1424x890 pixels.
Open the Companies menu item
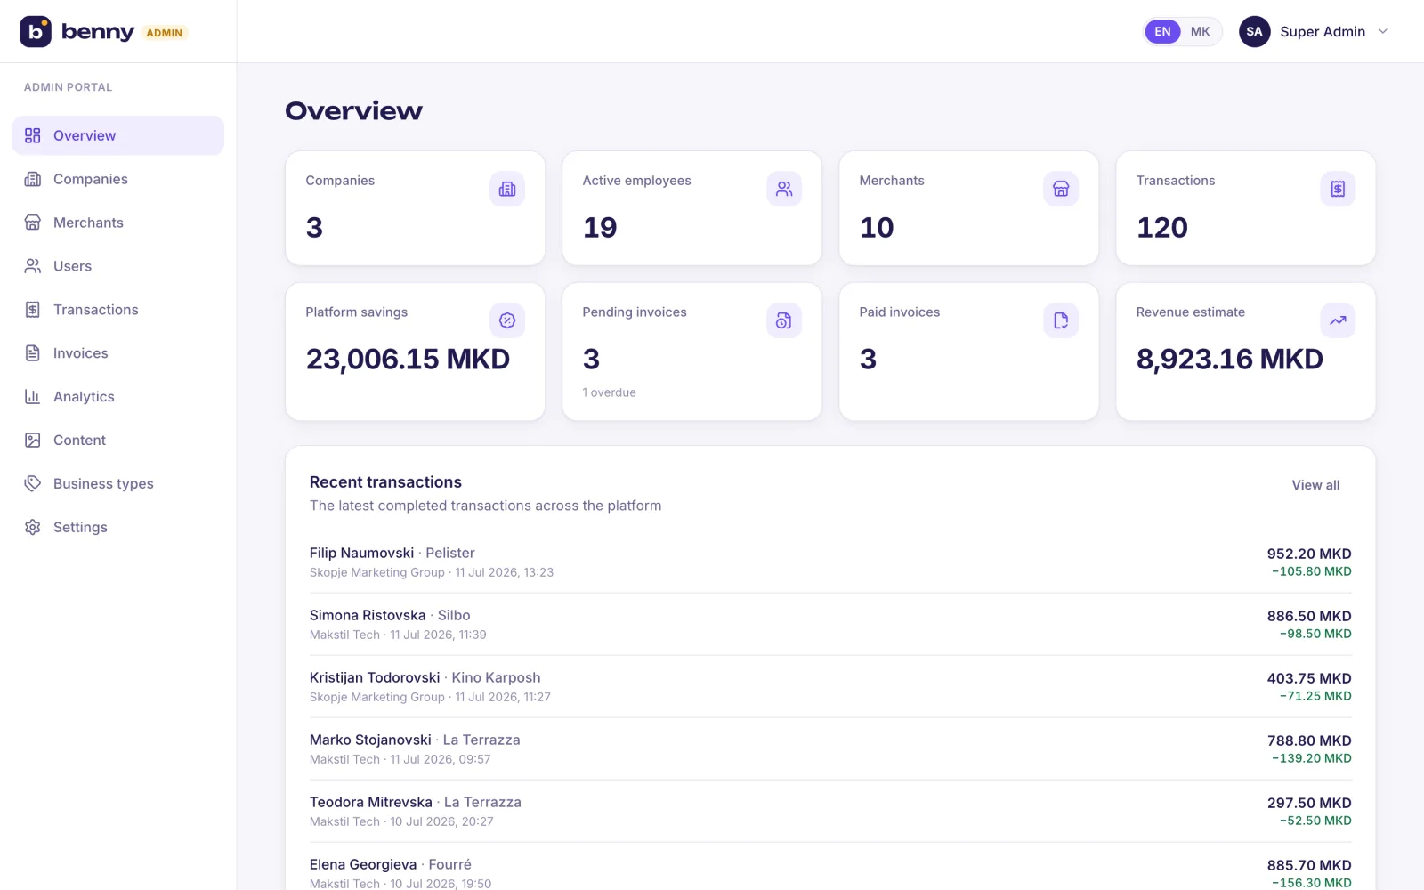coord(118,179)
